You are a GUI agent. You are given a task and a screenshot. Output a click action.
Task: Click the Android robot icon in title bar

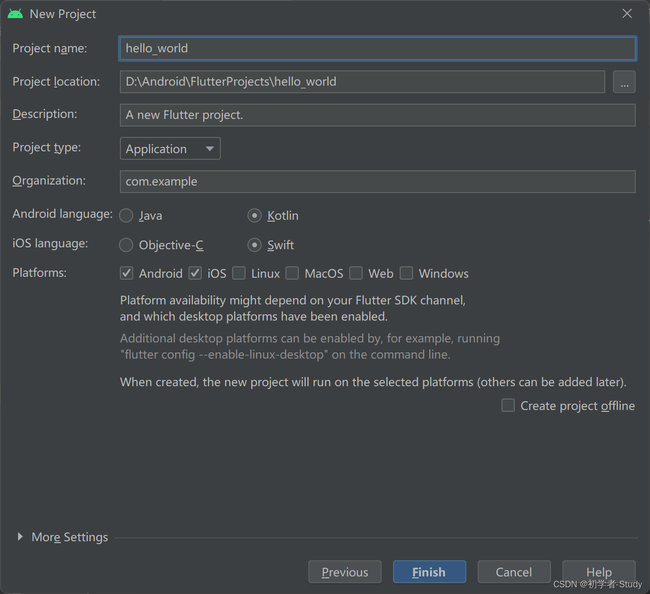pyautogui.click(x=15, y=14)
